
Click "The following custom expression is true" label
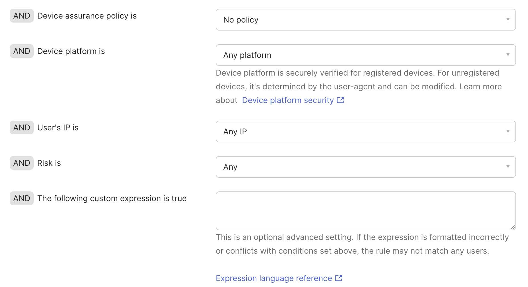coord(112,199)
